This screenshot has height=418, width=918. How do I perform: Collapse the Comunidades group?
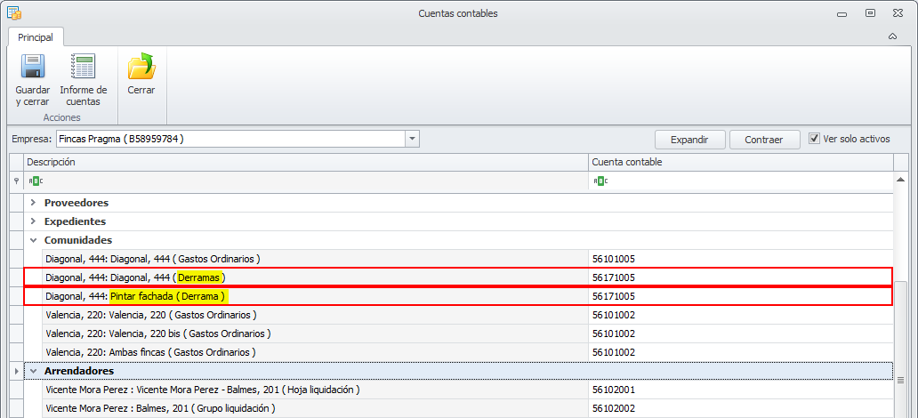(x=34, y=240)
